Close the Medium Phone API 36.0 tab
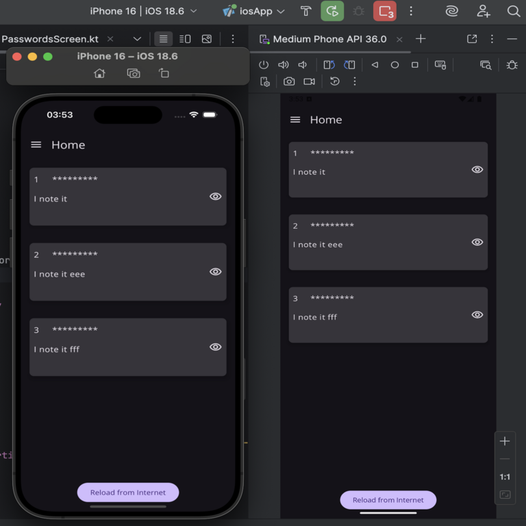 (x=399, y=40)
